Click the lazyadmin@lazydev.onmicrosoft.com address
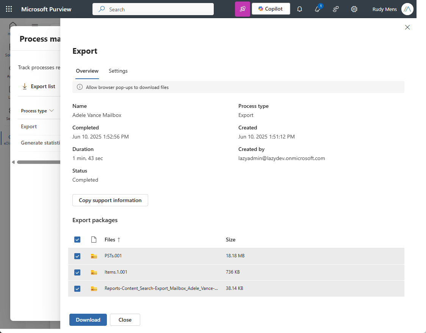The width and height of the screenshot is (426, 333). pyautogui.click(x=282, y=159)
